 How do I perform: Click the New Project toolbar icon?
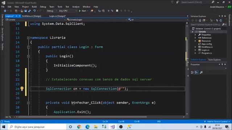[x=16, y=11]
